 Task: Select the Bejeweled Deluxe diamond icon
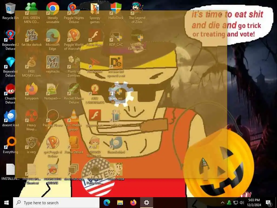[x=11, y=67]
